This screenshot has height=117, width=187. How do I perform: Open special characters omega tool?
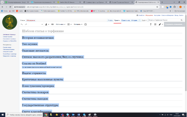85,24
